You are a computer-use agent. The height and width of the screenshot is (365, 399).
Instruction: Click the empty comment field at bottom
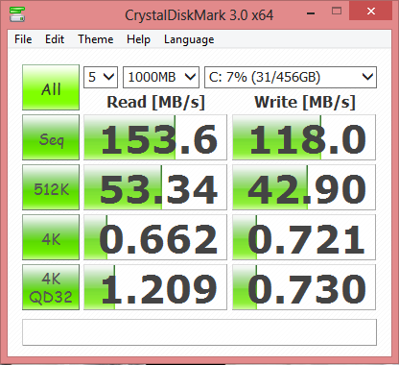(x=199, y=332)
